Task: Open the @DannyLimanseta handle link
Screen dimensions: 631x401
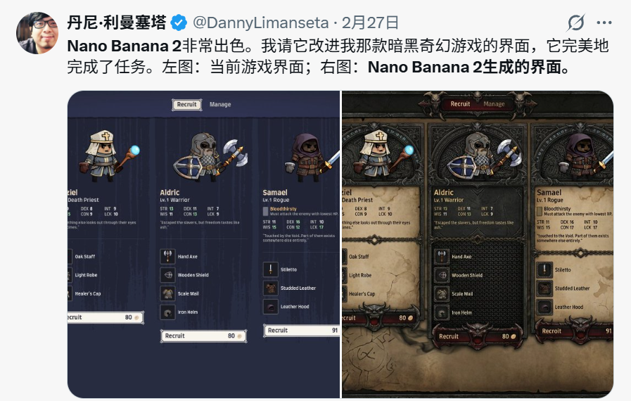Action: pos(261,23)
